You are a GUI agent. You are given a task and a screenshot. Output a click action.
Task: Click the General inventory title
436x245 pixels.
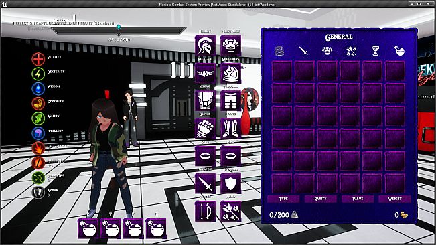tap(339, 37)
